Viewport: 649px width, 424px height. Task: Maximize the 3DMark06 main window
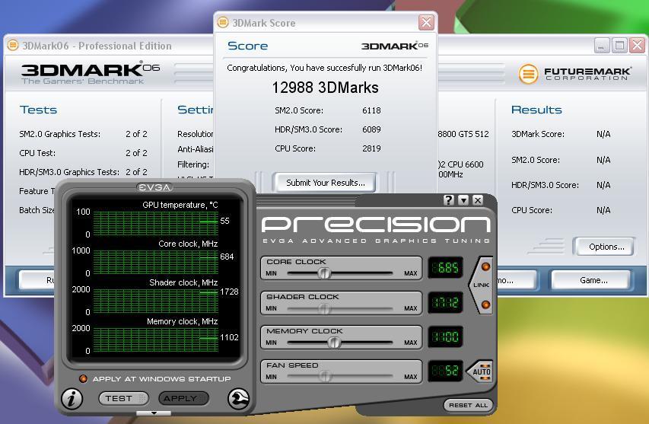click(x=619, y=45)
